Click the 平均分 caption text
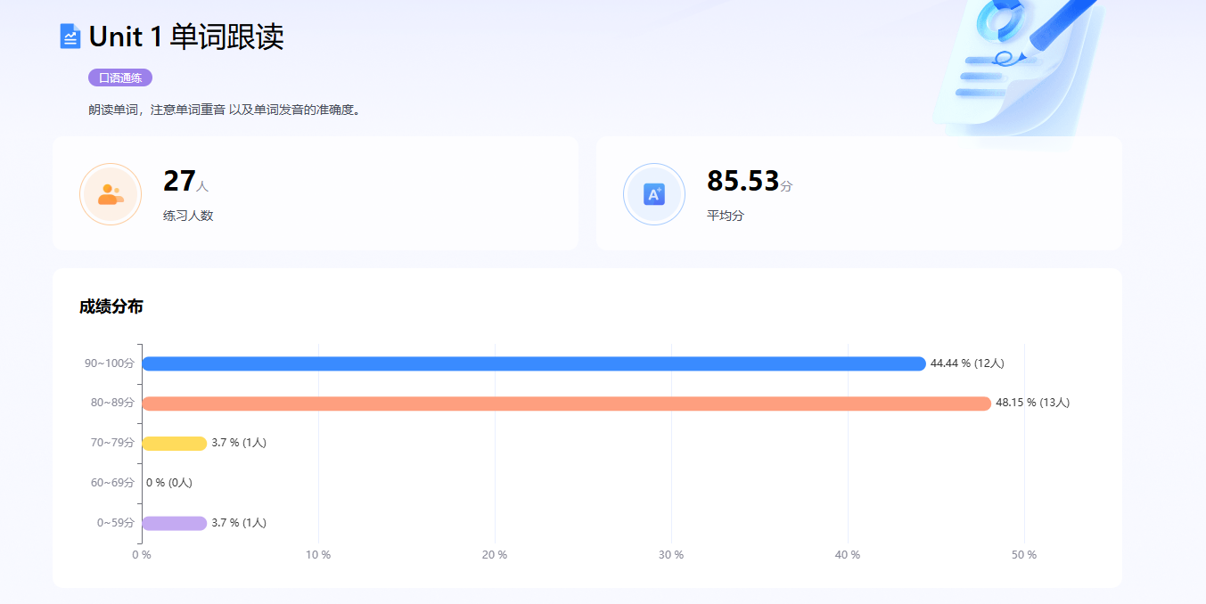The width and height of the screenshot is (1206, 604). click(725, 216)
